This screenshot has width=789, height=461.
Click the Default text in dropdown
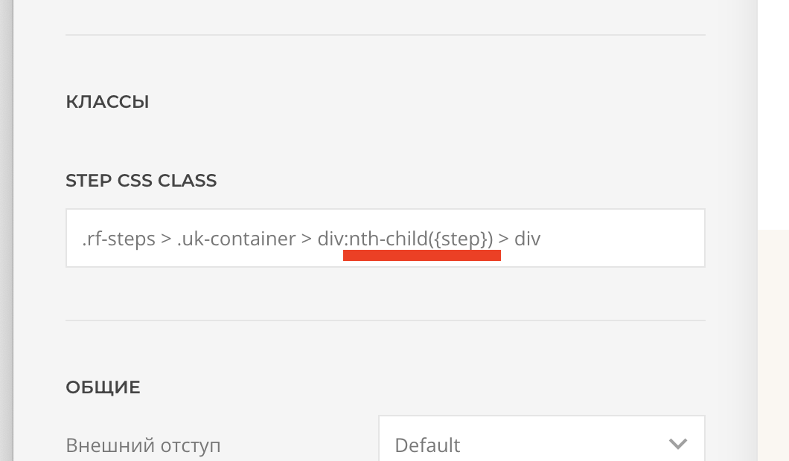tap(427, 445)
